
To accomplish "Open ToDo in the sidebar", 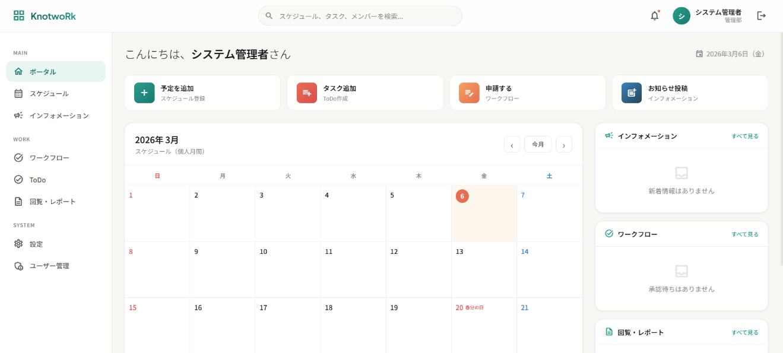I will click(56, 180).
